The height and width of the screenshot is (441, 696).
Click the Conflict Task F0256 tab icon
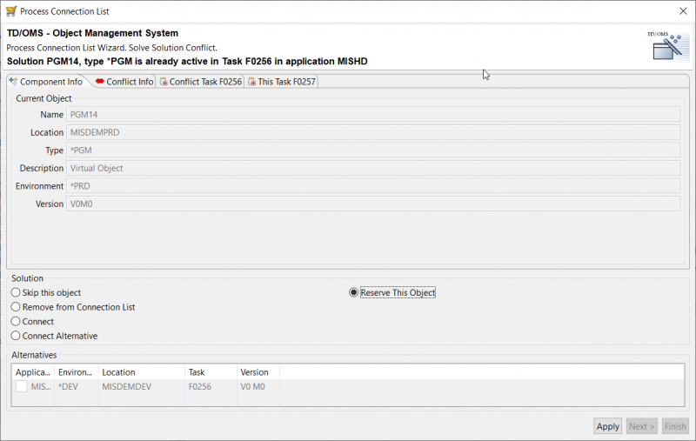click(164, 82)
